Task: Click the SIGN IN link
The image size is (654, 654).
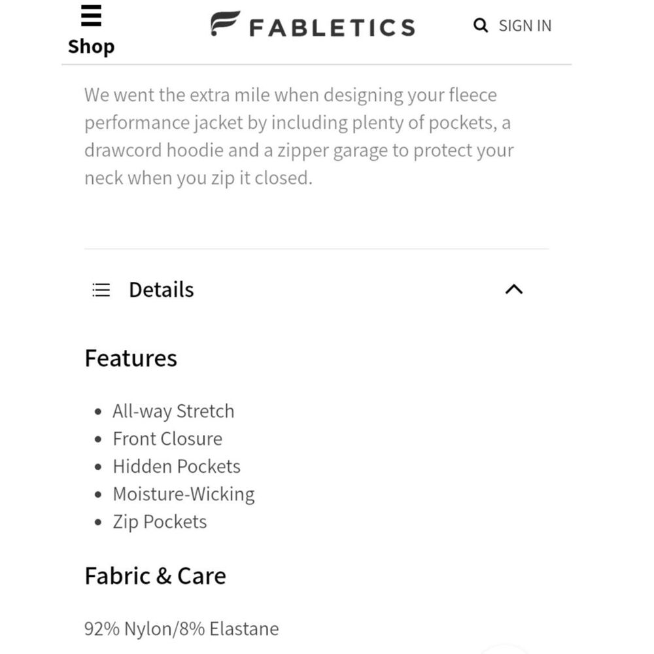Action: coord(525,26)
